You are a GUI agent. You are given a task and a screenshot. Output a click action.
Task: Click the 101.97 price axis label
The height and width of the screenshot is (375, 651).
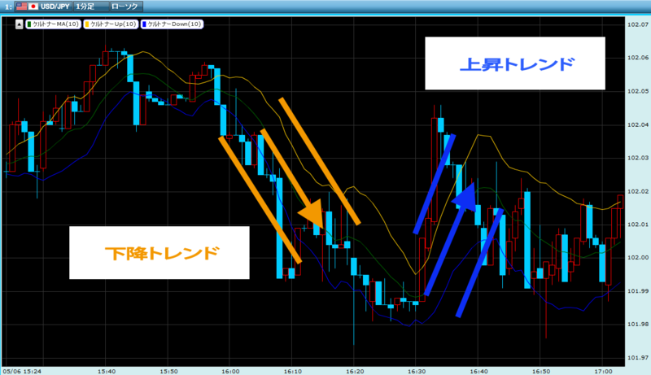pyautogui.click(x=637, y=358)
